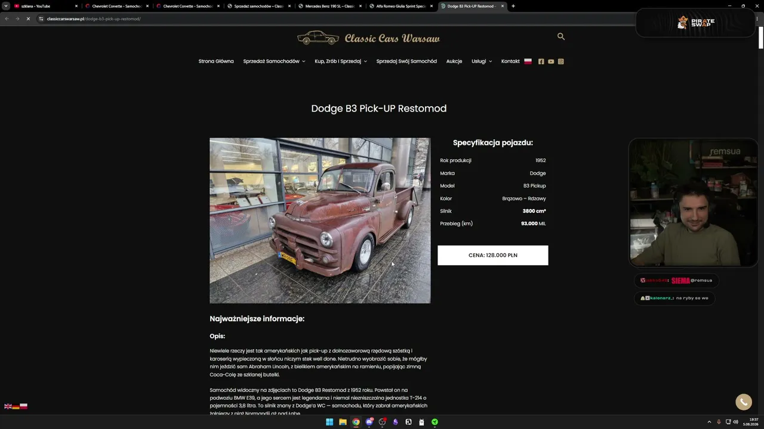Viewport: 764px width, 429px height.
Task: Go to Strona Główna
Action: [x=216, y=61]
